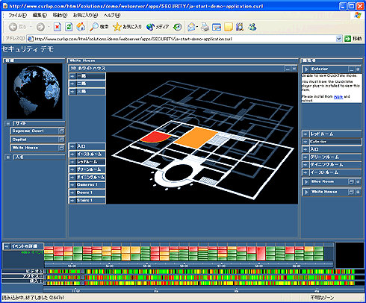This screenshot has width=366, height=303.
Task: Stop page loading with the red X icon
Action: click(58, 27)
